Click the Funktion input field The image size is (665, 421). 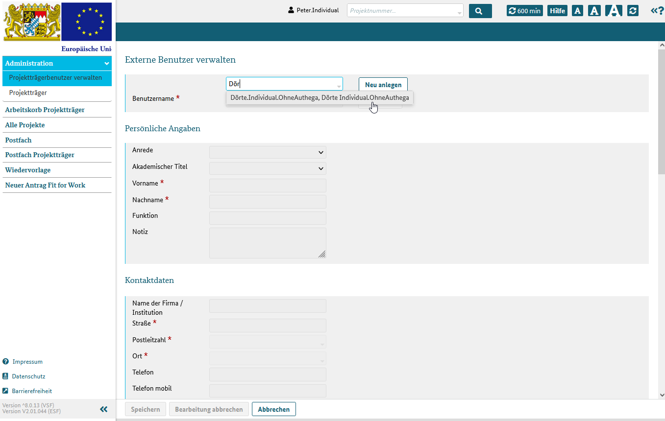coord(268,218)
